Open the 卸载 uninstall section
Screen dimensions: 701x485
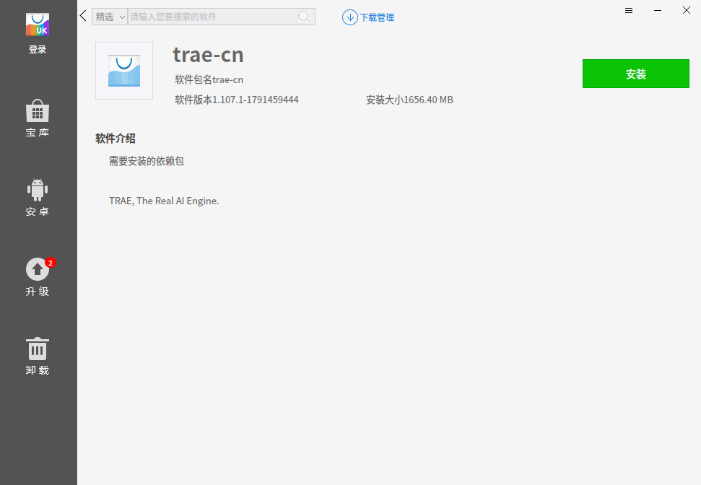[x=38, y=357]
